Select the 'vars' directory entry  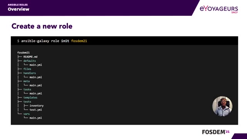(x=27, y=114)
